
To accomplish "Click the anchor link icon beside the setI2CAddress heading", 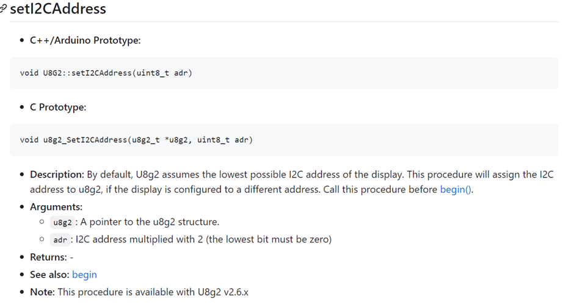I will pyautogui.click(x=4, y=9).
